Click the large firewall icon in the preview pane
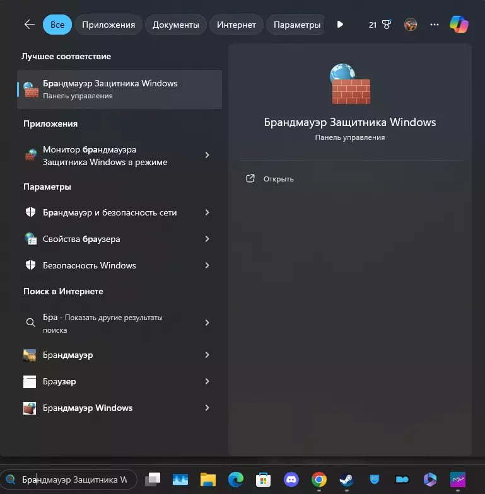The height and width of the screenshot is (494, 485). pyautogui.click(x=350, y=84)
